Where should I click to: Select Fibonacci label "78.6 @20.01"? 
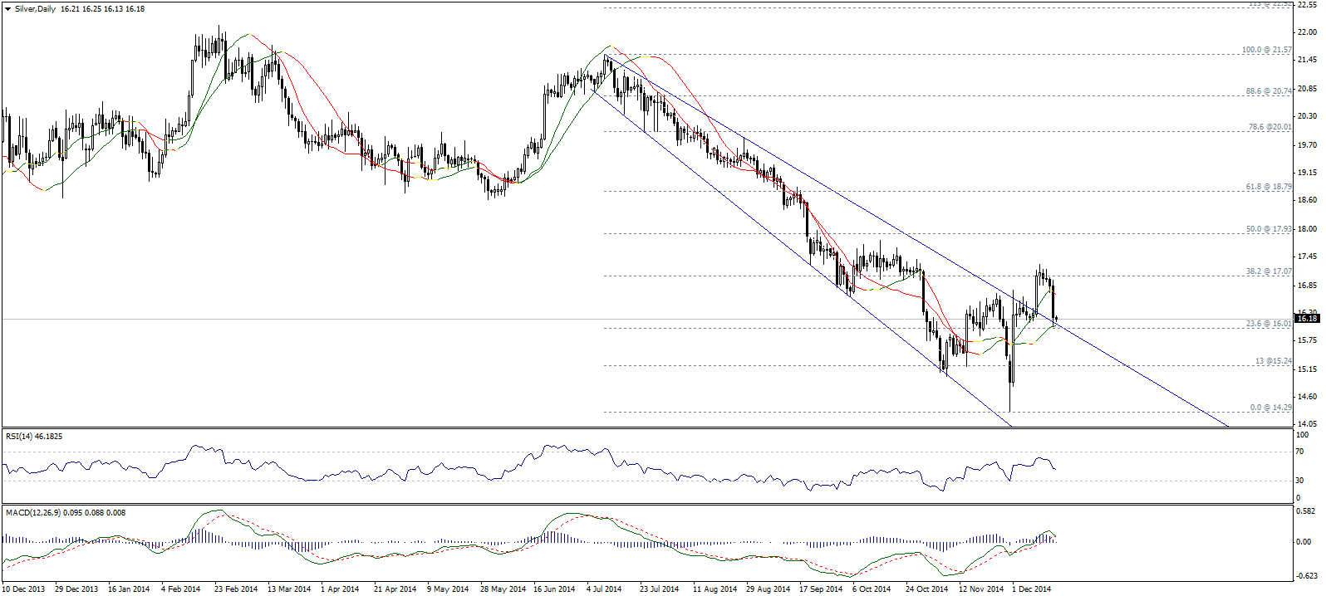pos(1270,127)
